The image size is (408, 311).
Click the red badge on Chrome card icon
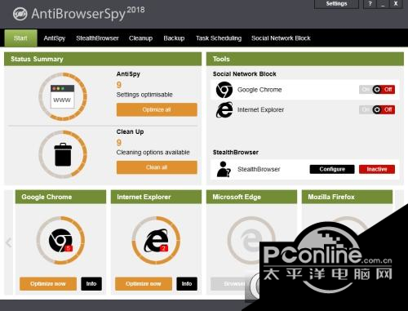[69, 248]
